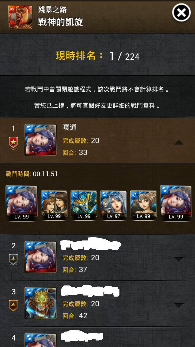This screenshot has width=195, height=347.
Task: Tap the bronze arrow rank 3 badge
Action: click(13, 306)
